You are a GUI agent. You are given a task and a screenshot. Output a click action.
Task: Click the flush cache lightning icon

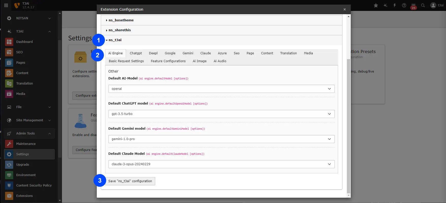tap(395, 5)
